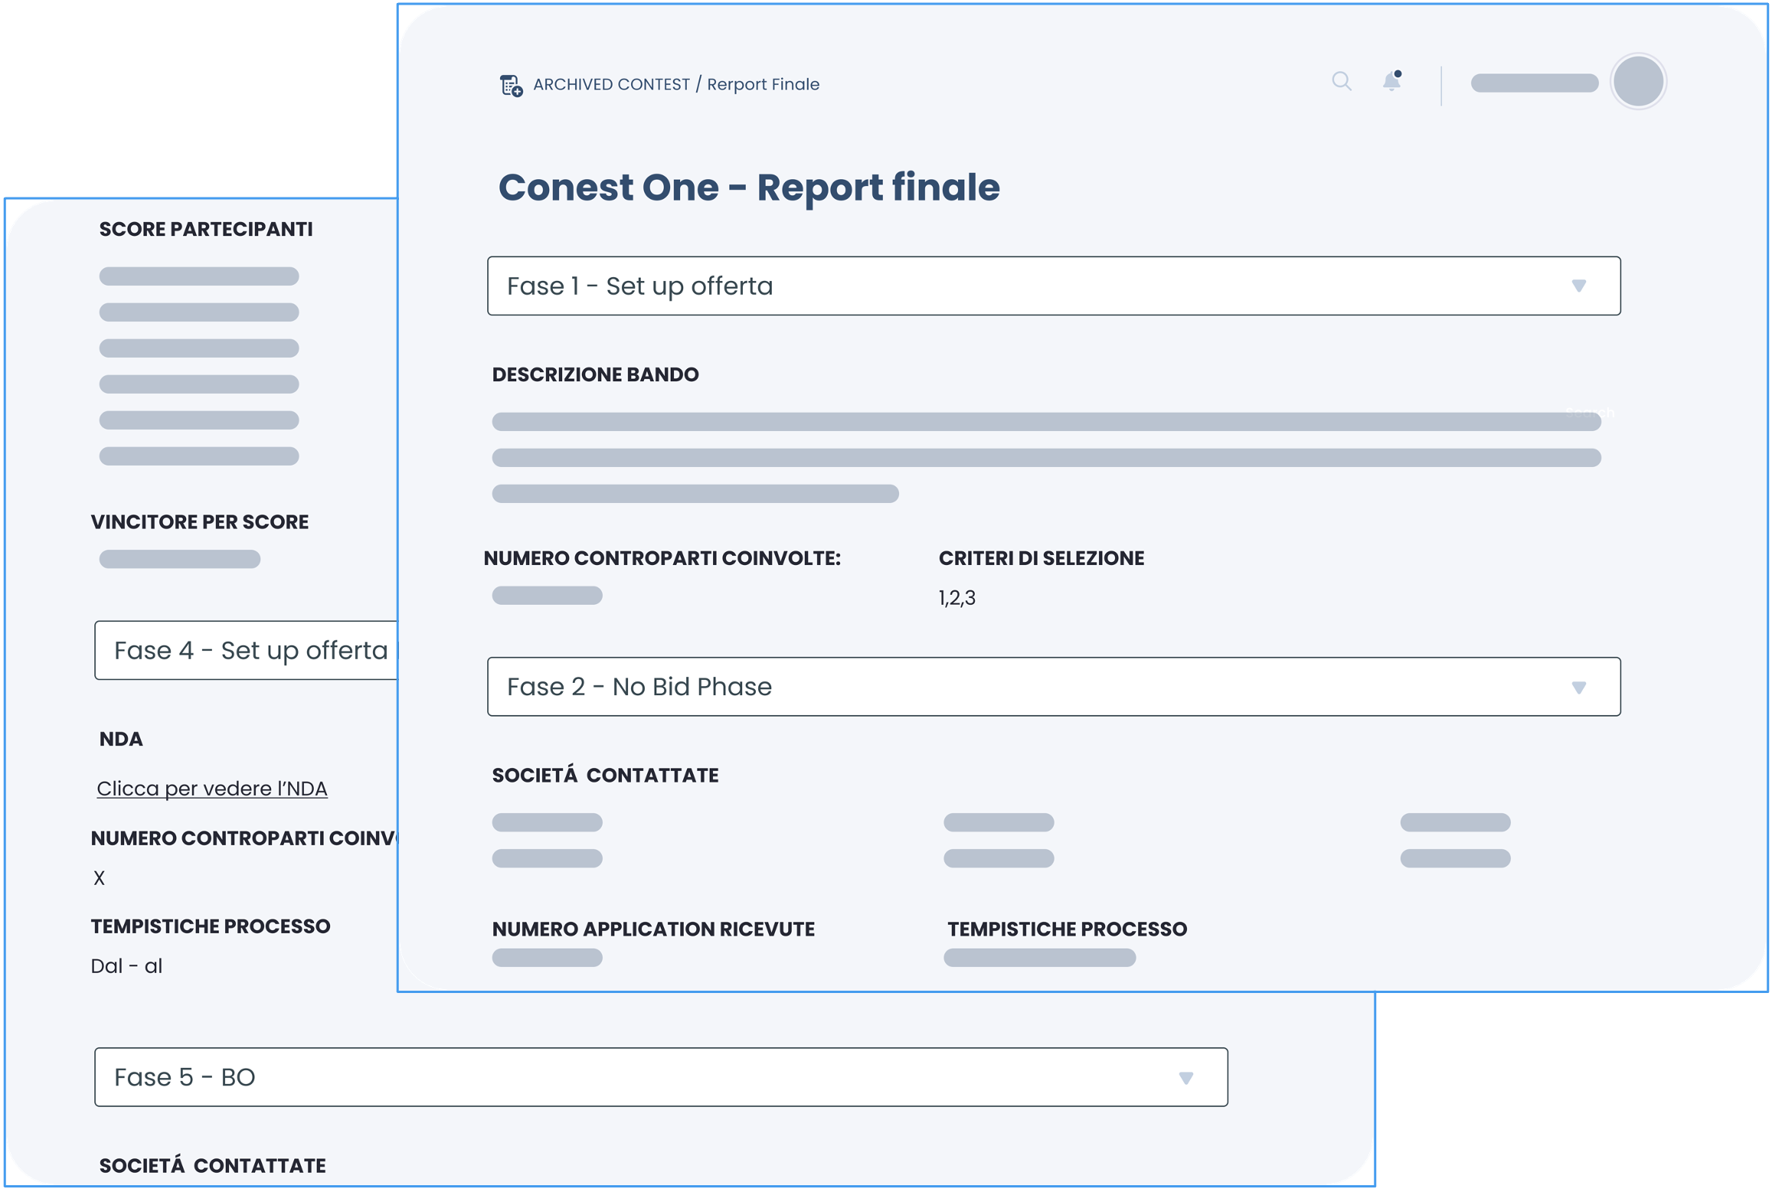1772x1189 pixels.
Task: Expand Fase 2 - No Bid Phase dropdown
Action: click(x=1053, y=687)
